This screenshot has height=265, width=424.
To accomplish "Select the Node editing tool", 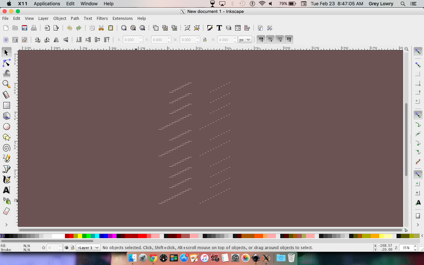I will 6,63.
